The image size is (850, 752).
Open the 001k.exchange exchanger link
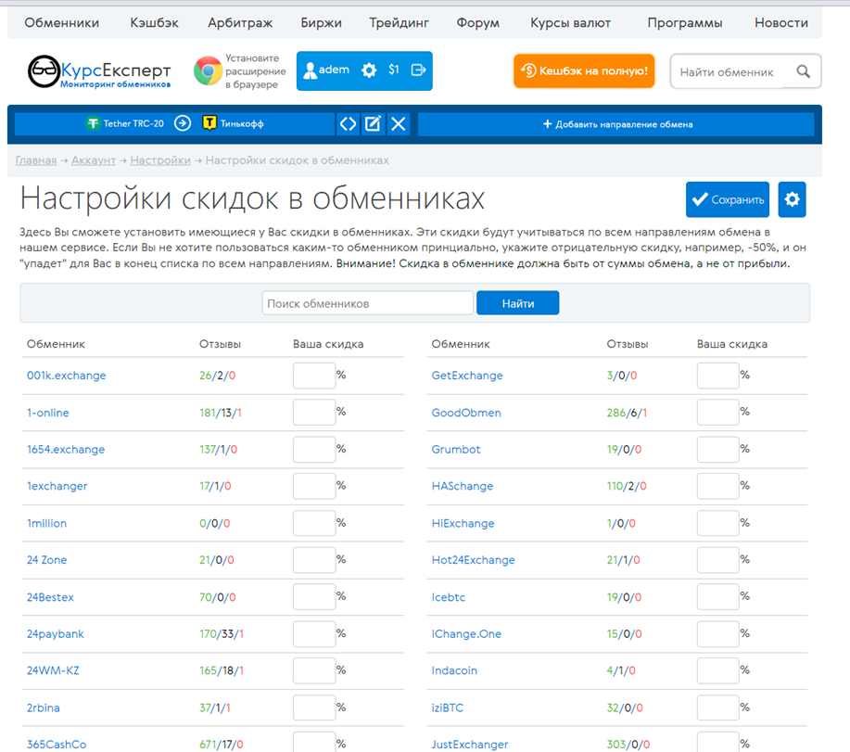tap(66, 376)
